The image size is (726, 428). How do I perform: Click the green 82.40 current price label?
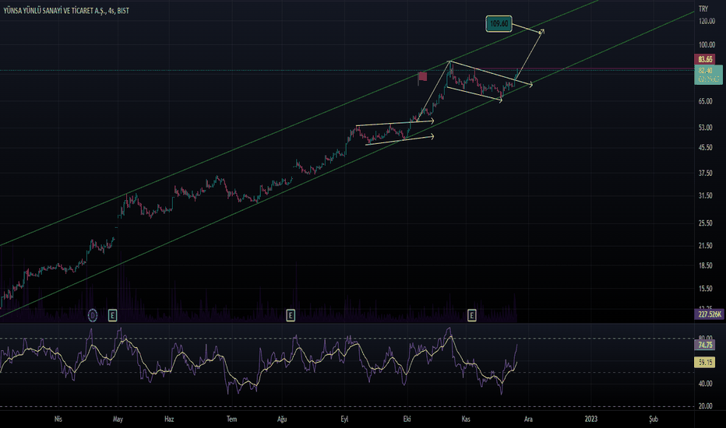707,71
